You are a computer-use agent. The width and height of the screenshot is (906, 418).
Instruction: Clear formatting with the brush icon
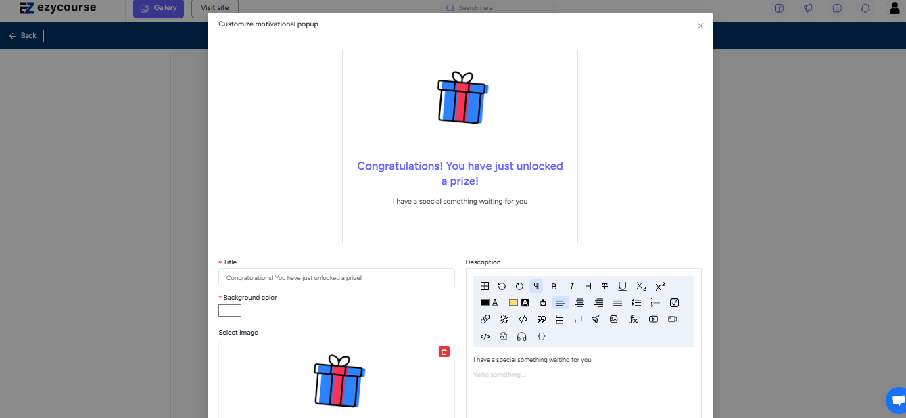coord(542,302)
